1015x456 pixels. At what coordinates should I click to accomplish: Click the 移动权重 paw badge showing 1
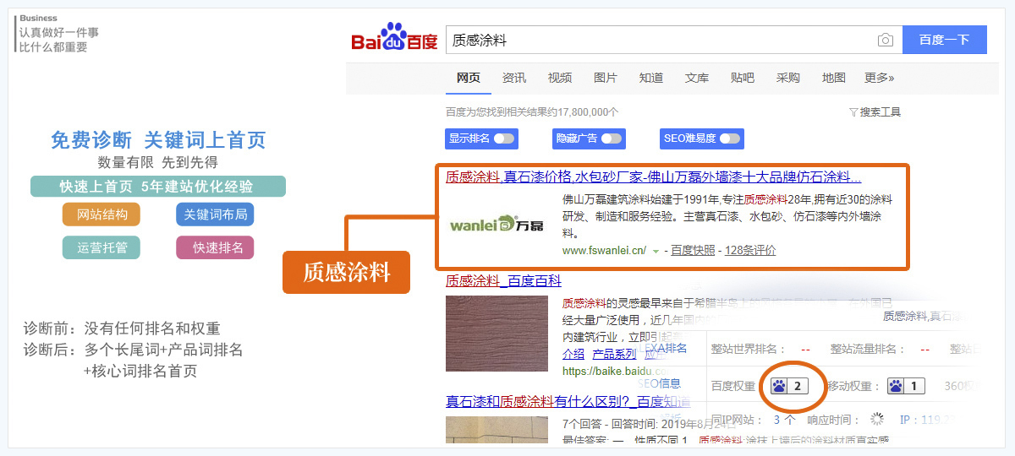pyautogui.click(x=905, y=387)
